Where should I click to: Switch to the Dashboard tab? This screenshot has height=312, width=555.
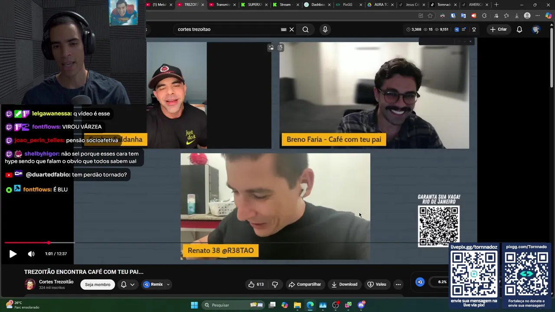pos(316,5)
